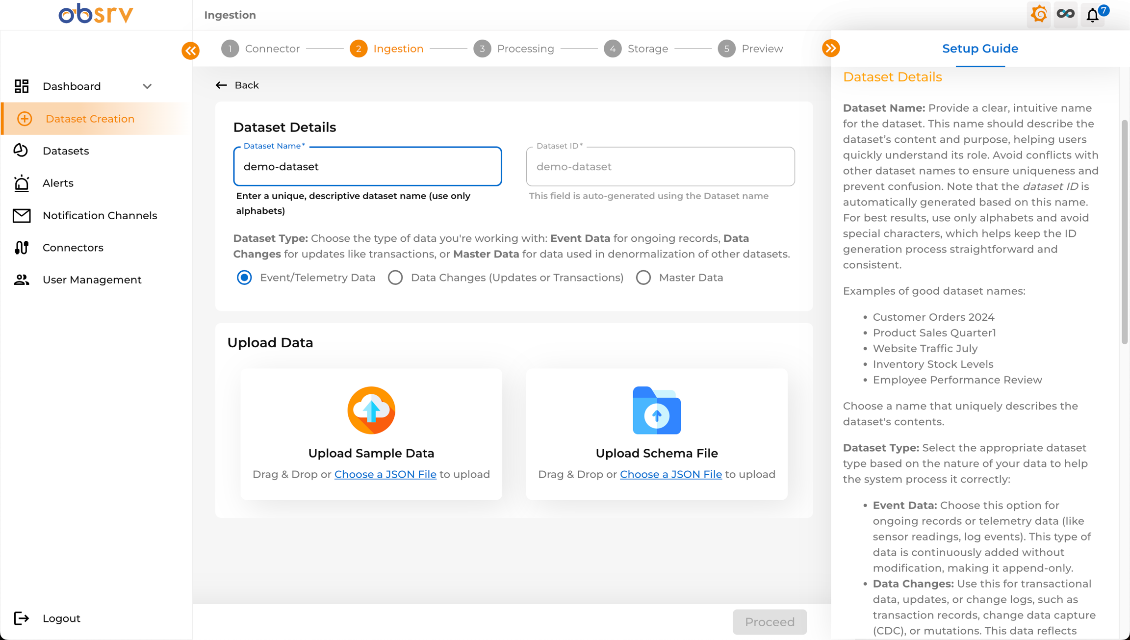The height and width of the screenshot is (640, 1130).
Task: Click the Proceed button
Action: [x=770, y=622]
